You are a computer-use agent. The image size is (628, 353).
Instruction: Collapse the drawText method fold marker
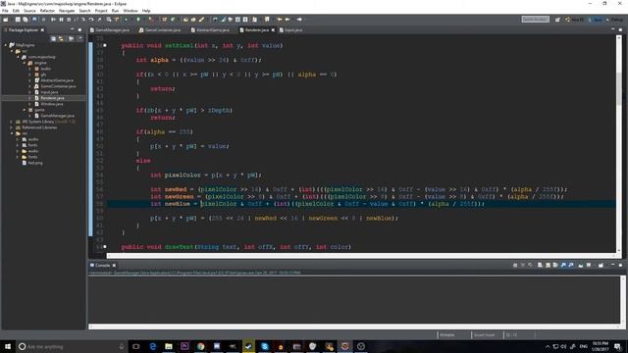(x=105, y=246)
